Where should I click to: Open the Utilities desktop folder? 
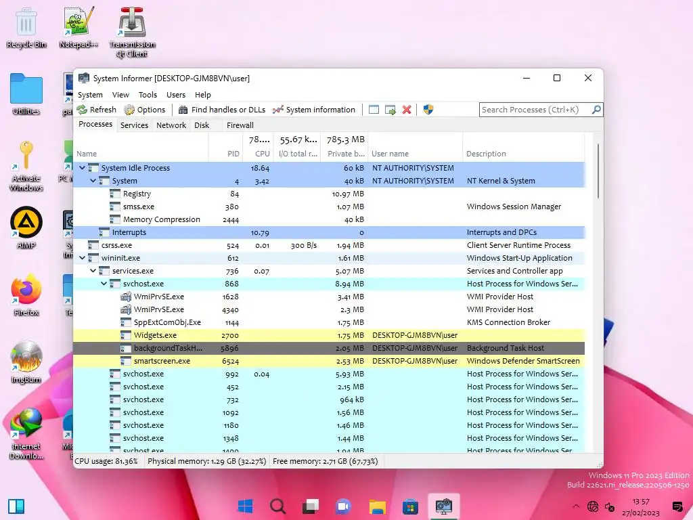(x=26, y=94)
